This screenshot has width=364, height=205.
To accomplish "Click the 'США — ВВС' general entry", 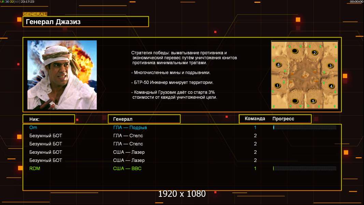I will [x=127, y=168].
